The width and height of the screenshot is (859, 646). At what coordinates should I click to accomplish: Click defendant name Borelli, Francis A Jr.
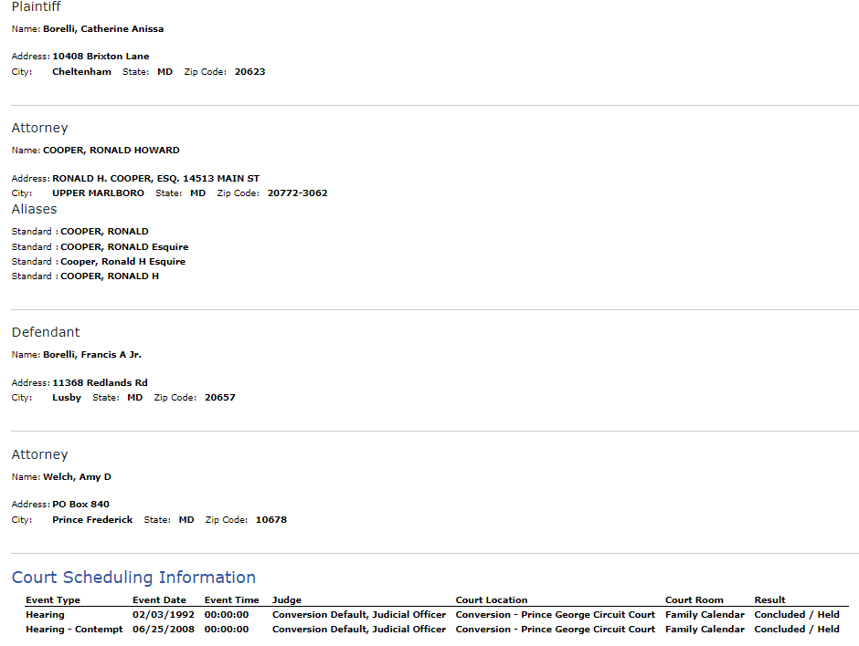click(x=92, y=354)
